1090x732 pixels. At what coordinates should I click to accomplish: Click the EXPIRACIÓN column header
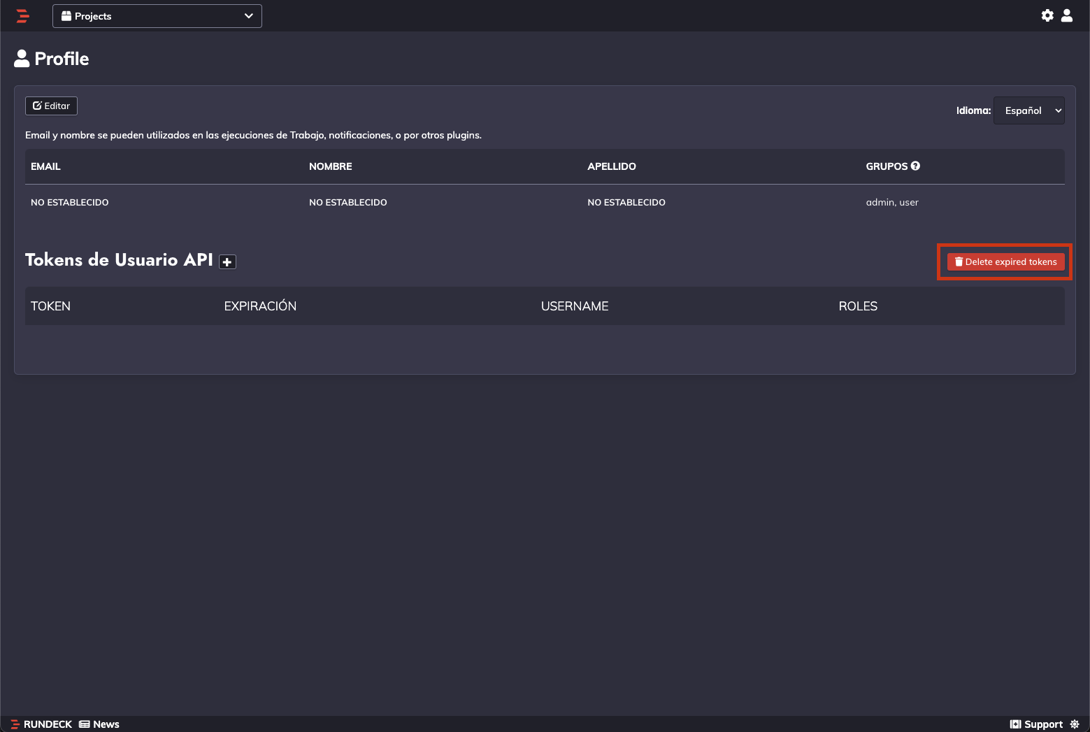260,306
